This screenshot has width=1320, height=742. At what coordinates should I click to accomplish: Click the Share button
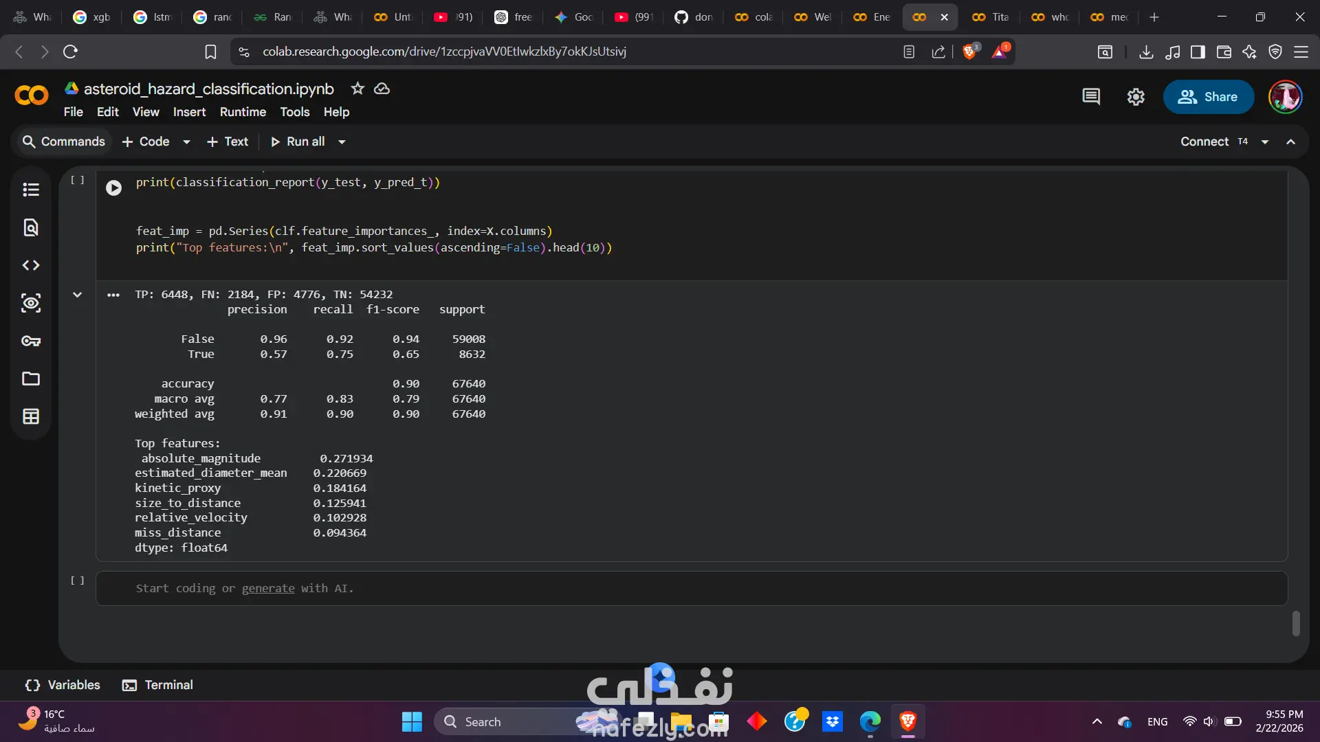point(1208,97)
